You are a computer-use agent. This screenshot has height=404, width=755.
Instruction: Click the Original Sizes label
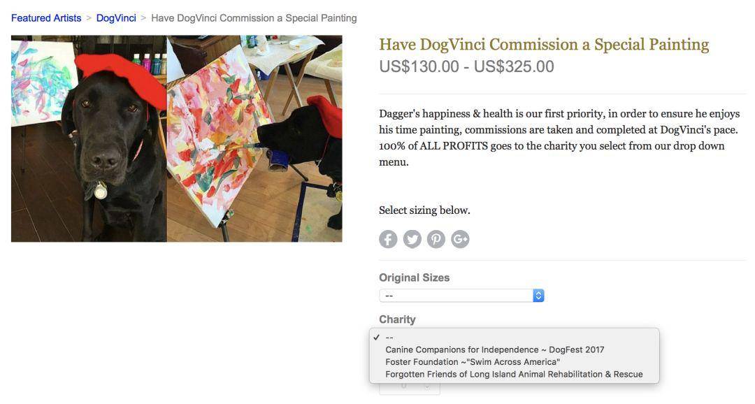pyautogui.click(x=414, y=278)
